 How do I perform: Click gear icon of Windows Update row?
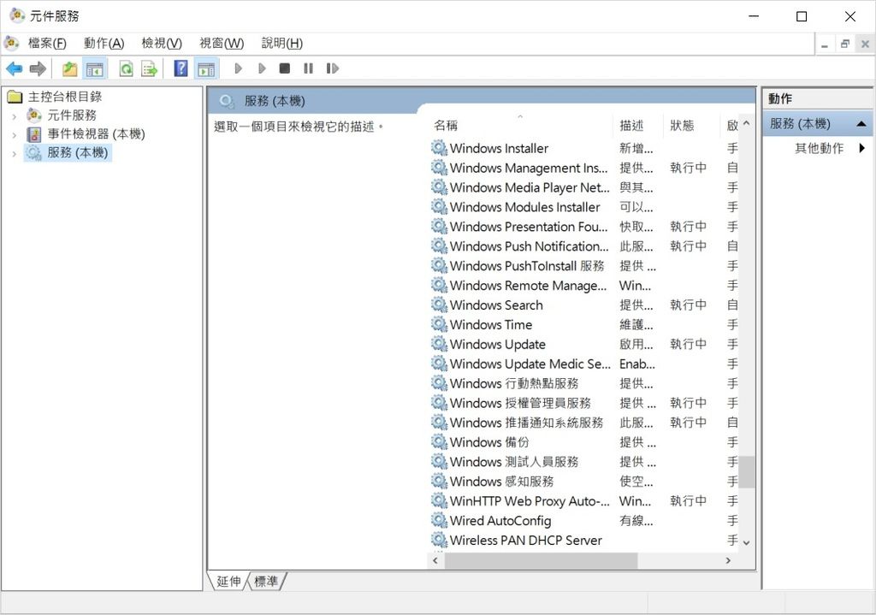pyautogui.click(x=440, y=344)
